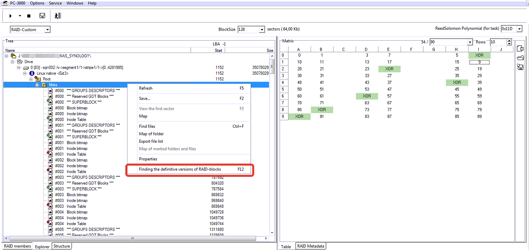The image size is (529, 250).
Task: Choose Refresh from the context menu
Action: pyautogui.click(x=189, y=88)
